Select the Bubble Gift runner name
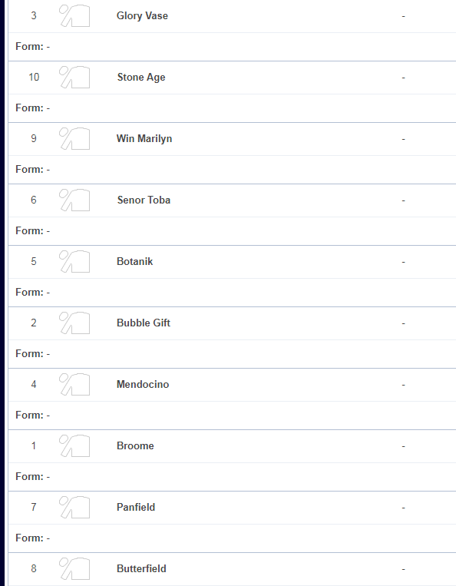 pos(144,323)
